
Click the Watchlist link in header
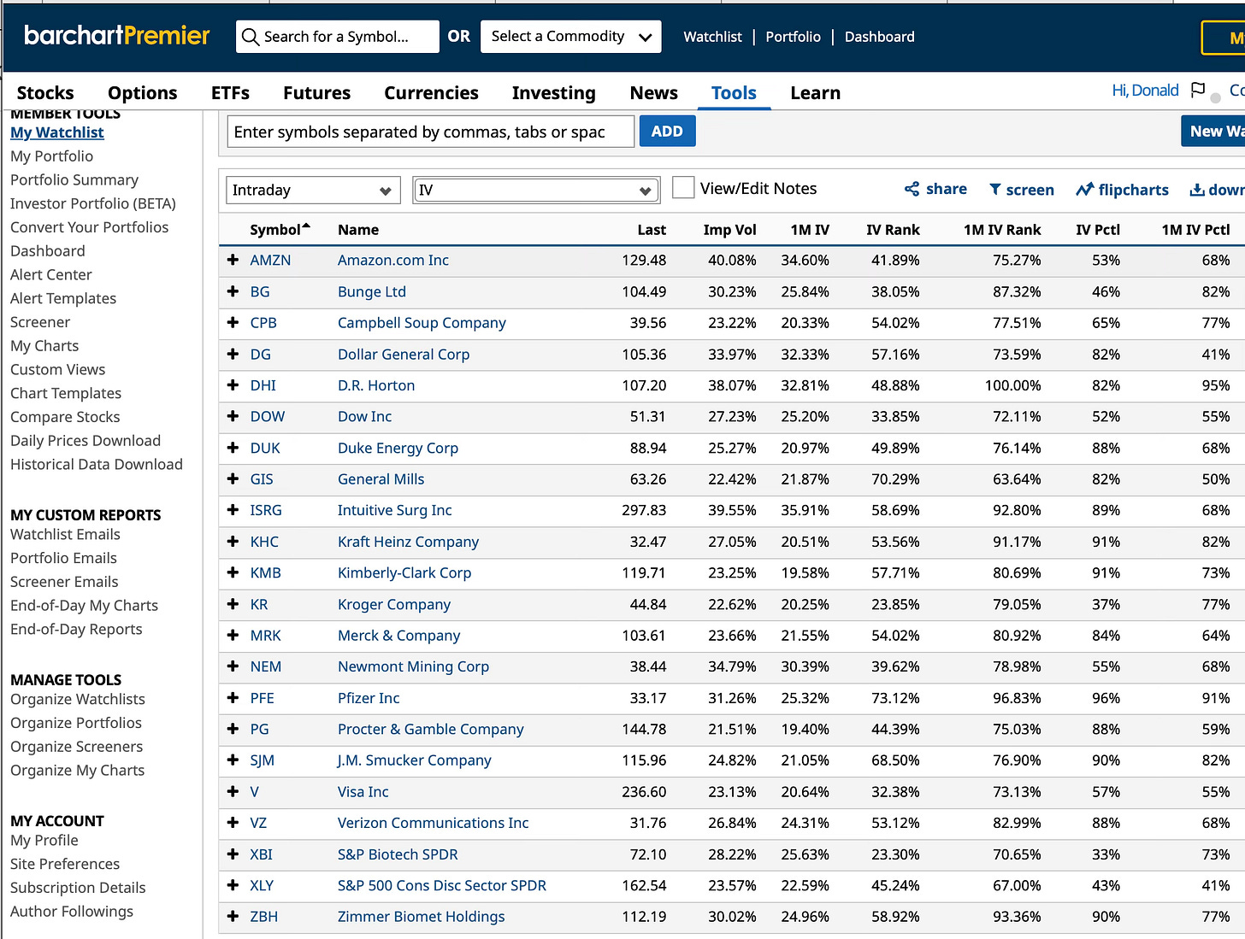click(712, 37)
